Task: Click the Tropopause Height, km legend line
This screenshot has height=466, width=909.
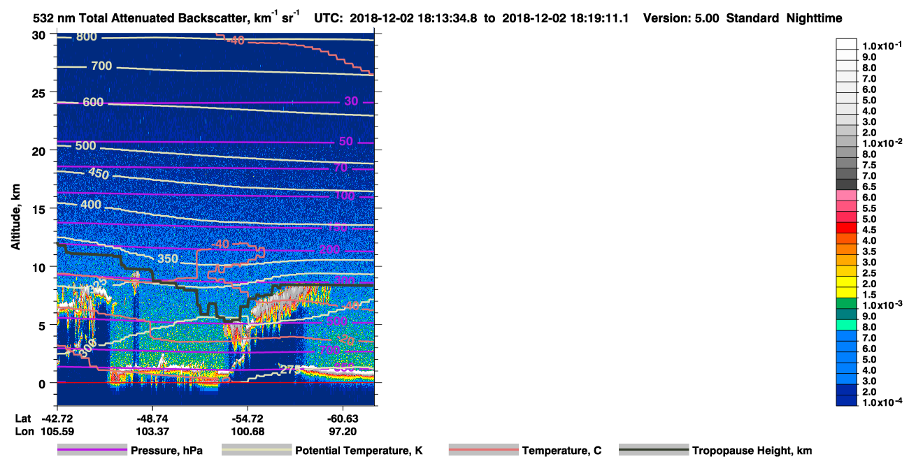Action: click(654, 451)
